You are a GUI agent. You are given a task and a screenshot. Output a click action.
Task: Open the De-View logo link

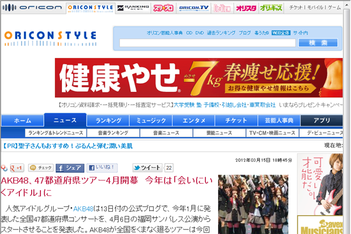[x=222, y=8]
